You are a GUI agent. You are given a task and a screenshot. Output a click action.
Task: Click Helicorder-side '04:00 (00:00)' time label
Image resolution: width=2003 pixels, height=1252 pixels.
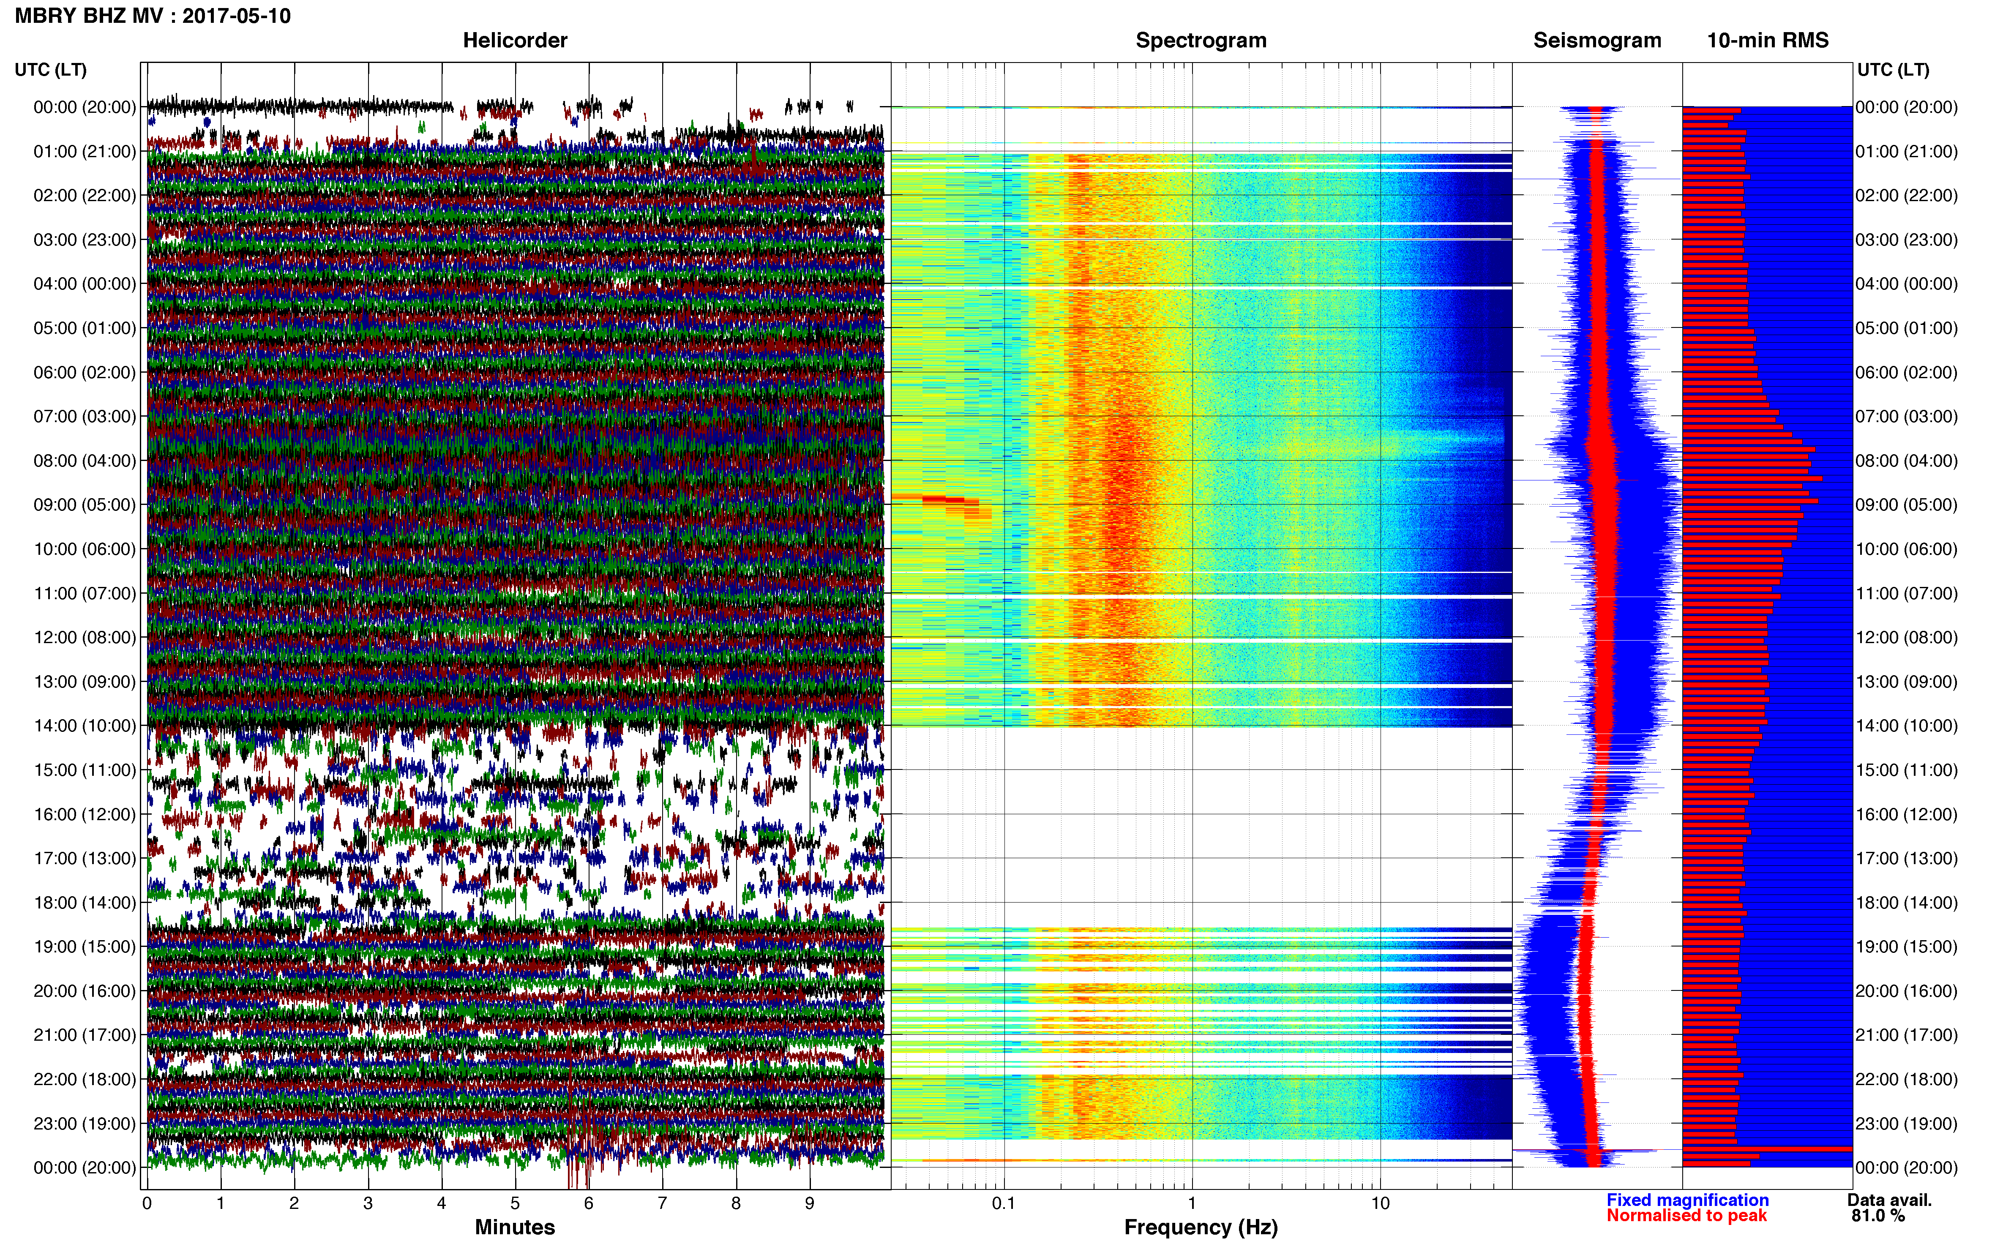[x=85, y=284]
